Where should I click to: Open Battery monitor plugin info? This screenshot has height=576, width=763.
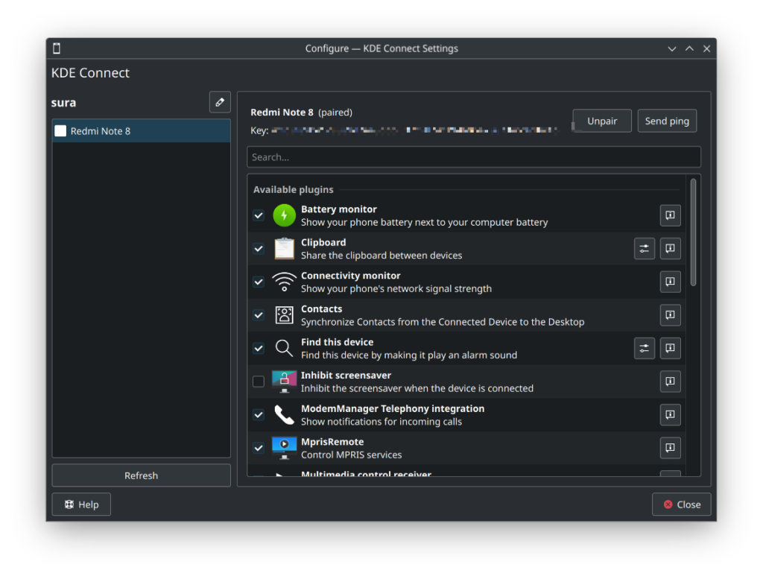[x=669, y=215]
